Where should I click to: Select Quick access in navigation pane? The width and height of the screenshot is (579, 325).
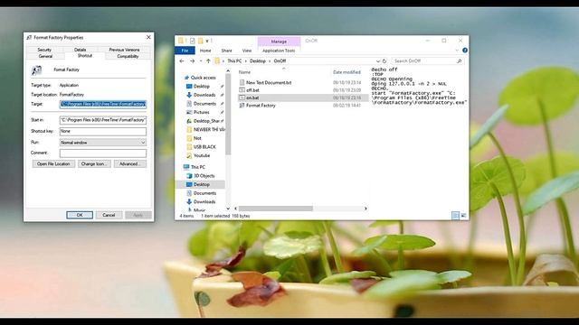point(203,78)
